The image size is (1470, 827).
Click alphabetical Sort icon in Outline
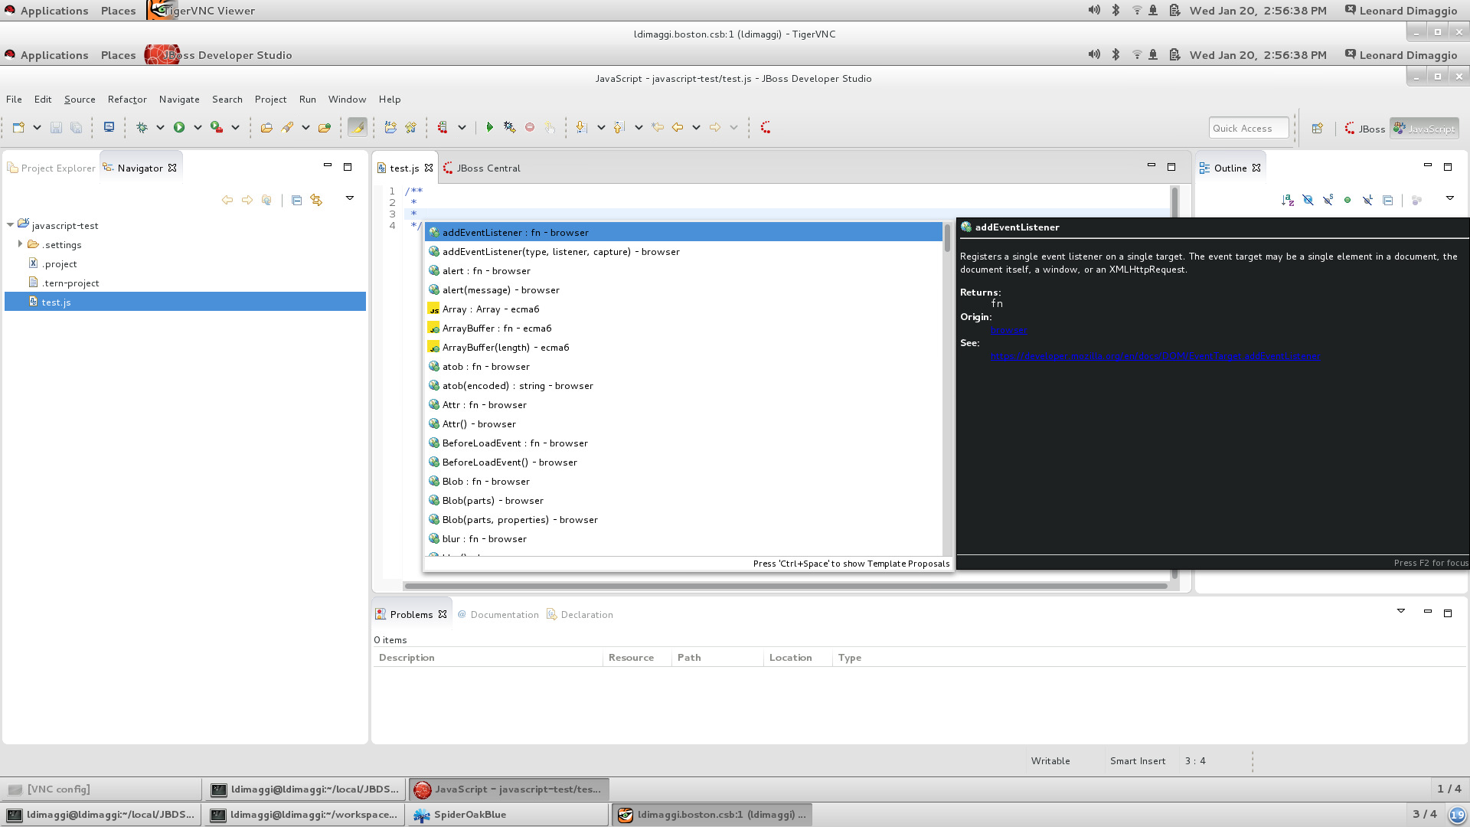point(1287,200)
